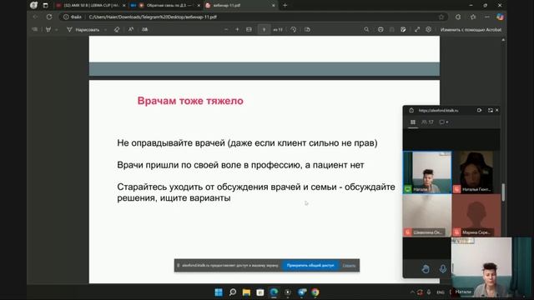Open the Windows Start menu

[x=219, y=292]
